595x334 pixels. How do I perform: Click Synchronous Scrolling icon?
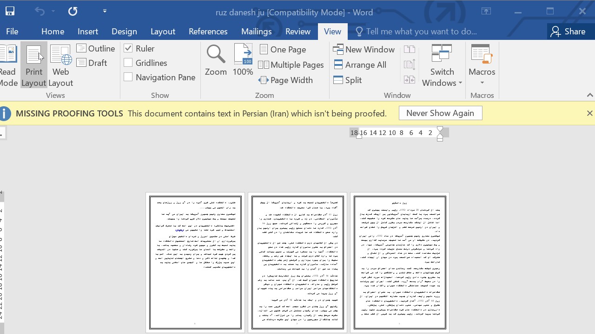coord(410,65)
